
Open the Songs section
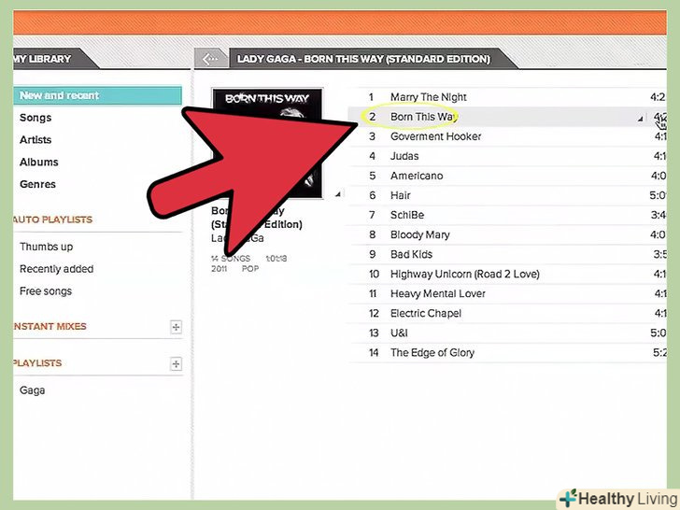(35, 118)
